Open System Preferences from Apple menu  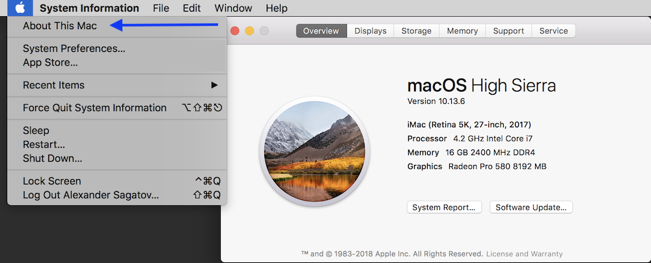(74, 49)
